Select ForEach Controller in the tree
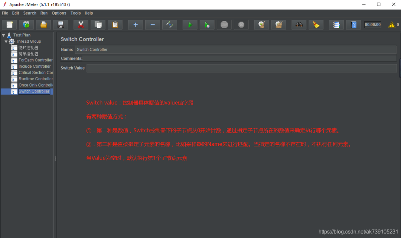401x238 pixels. pyautogui.click(x=36, y=60)
